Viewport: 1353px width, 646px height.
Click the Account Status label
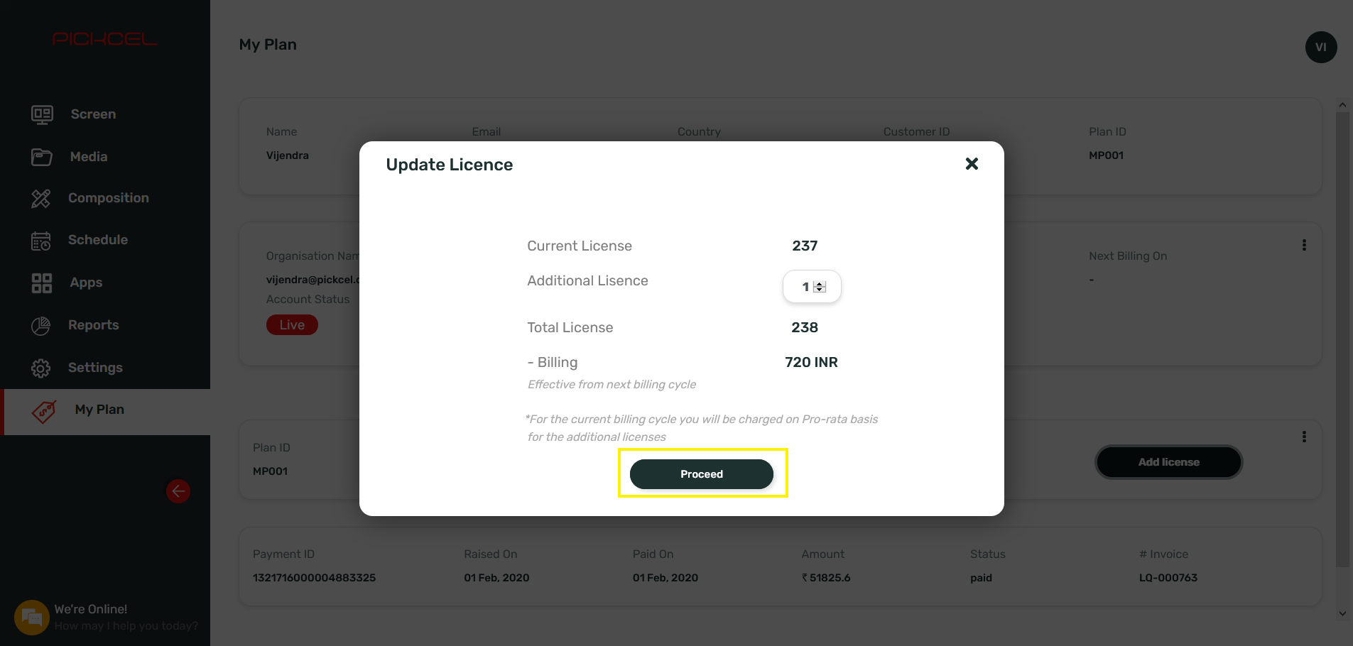(x=308, y=300)
